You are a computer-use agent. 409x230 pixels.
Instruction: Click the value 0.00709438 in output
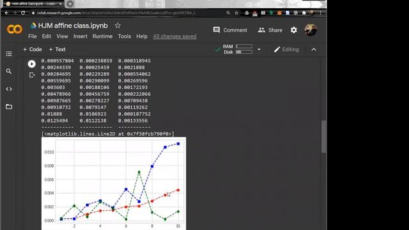[133, 101]
